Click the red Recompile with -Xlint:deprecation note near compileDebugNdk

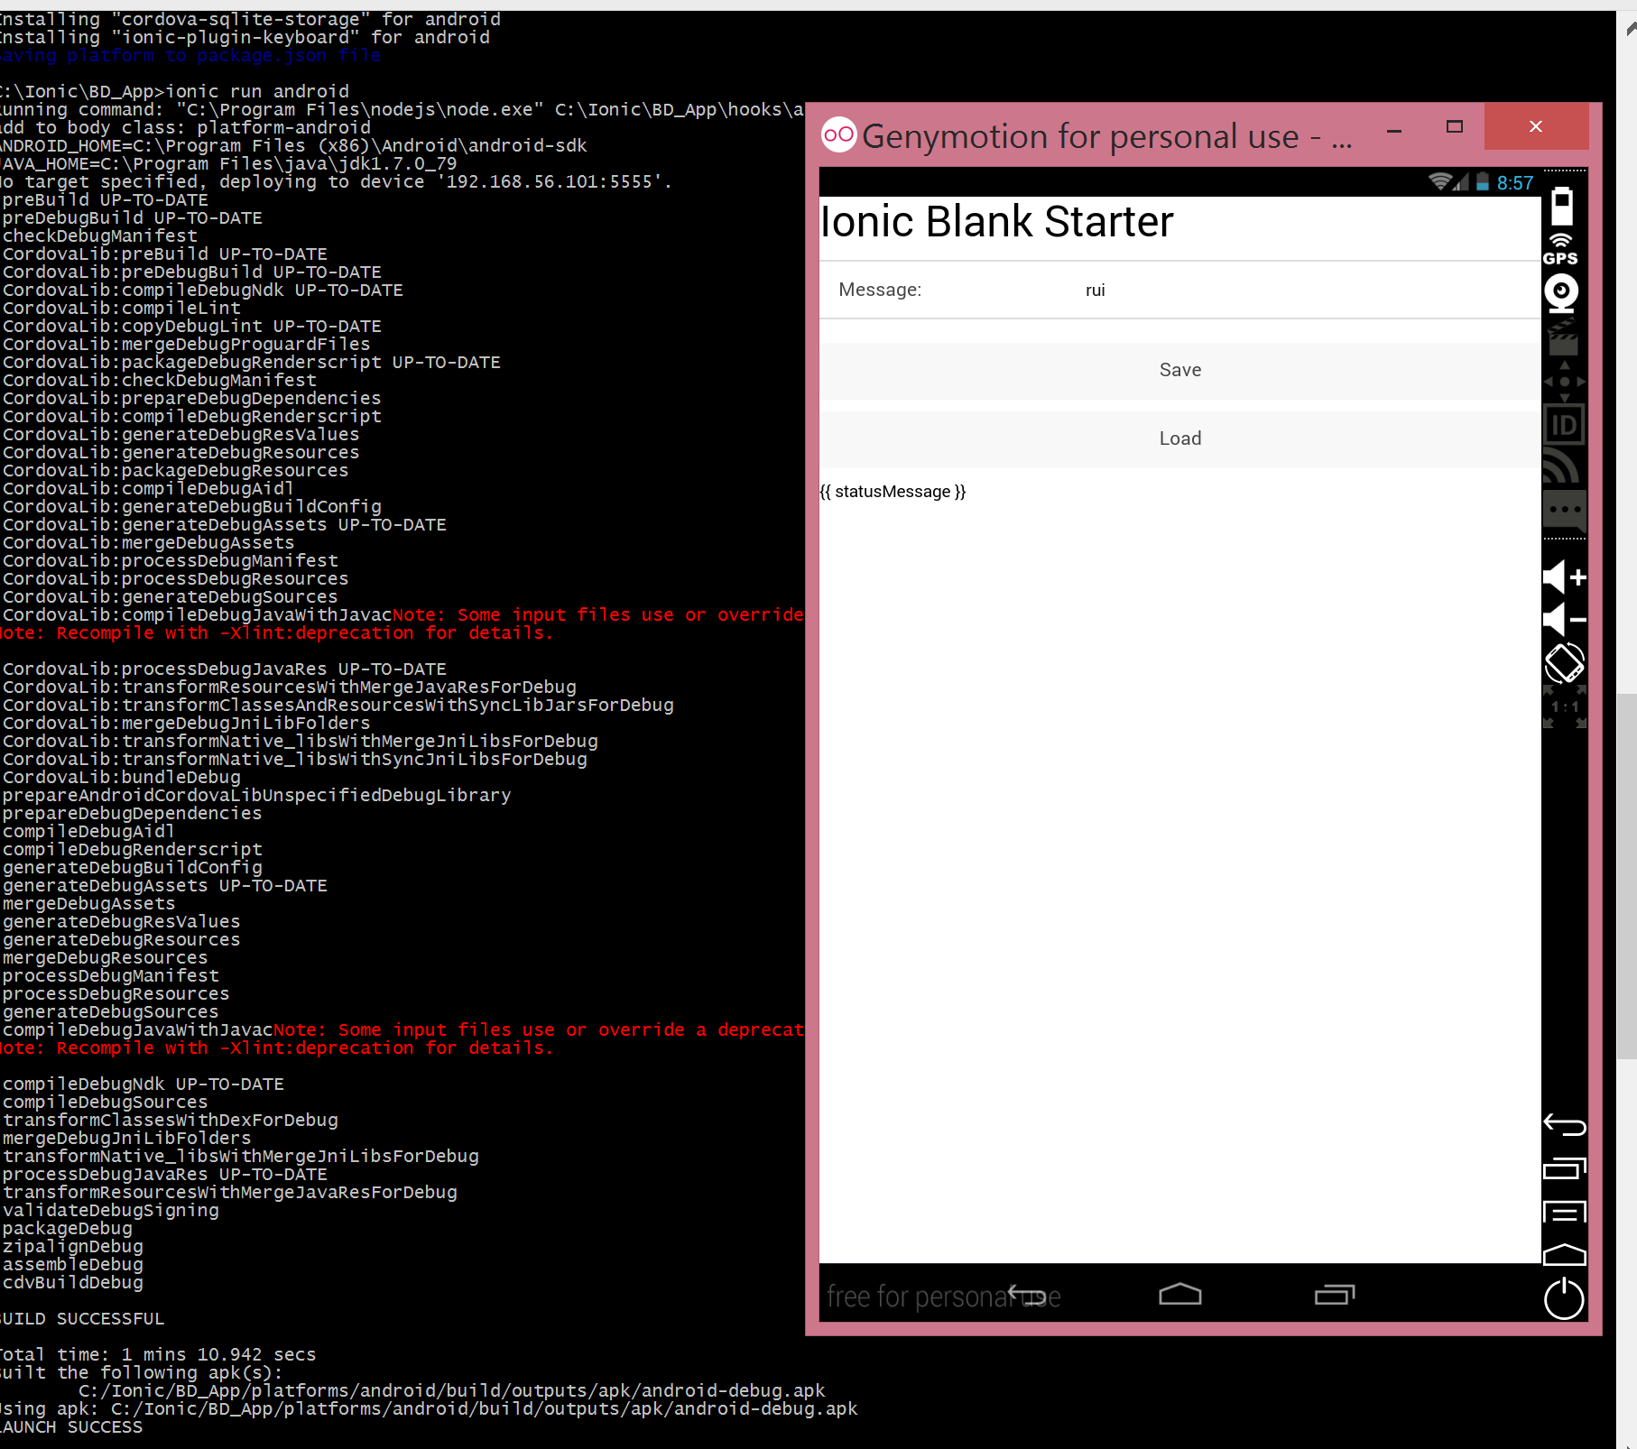276,1048
